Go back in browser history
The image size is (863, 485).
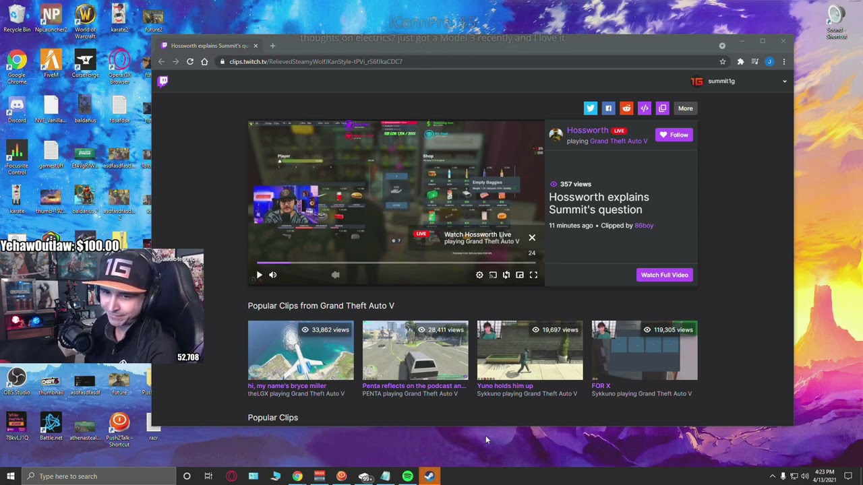[x=161, y=61]
